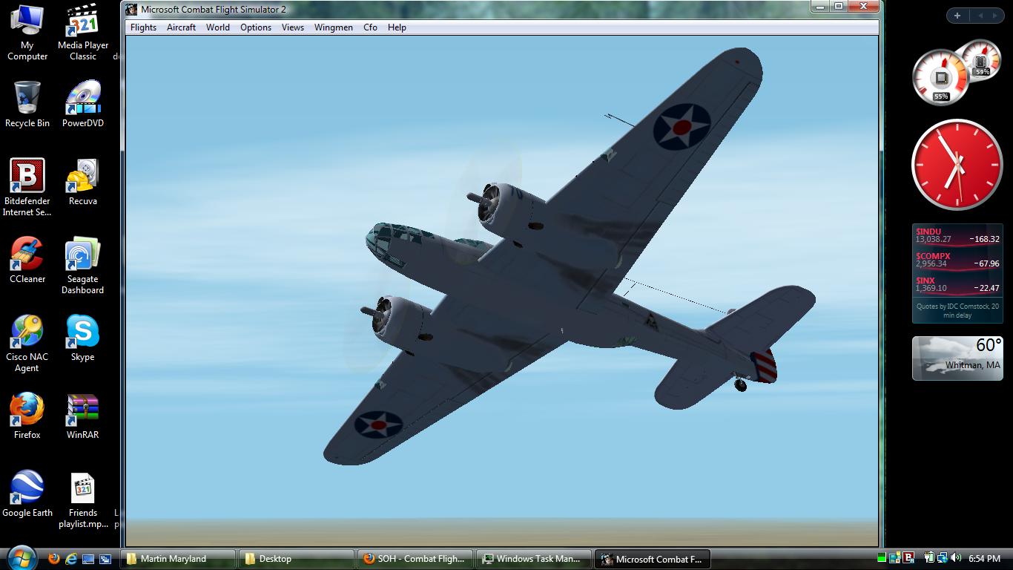The width and height of the screenshot is (1013, 570).
Task: Open the Cfo menu
Action: point(370,27)
